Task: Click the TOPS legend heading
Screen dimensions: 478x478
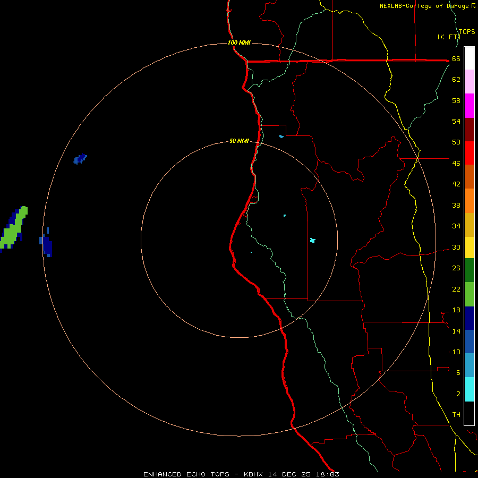Action: (x=467, y=31)
